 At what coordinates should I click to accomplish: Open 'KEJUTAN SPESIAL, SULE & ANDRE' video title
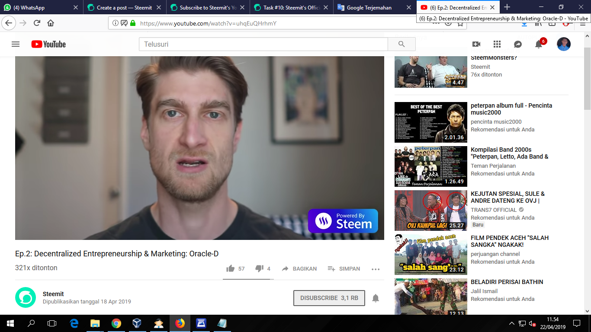click(508, 197)
